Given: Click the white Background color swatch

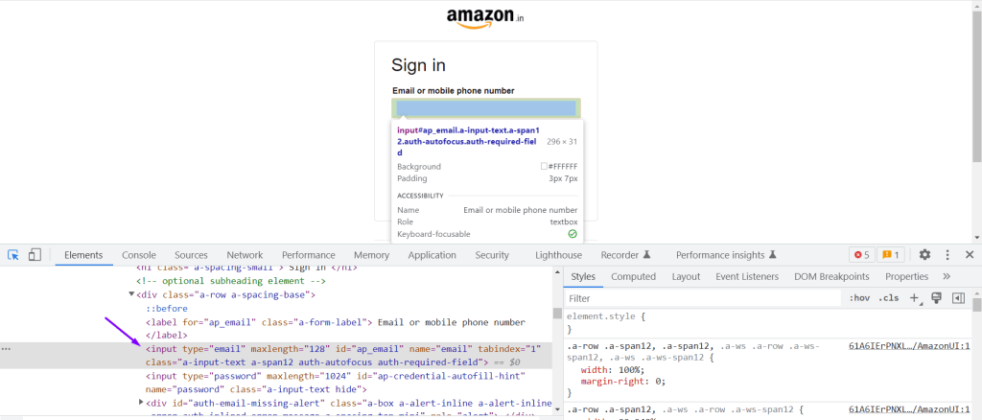Looking at the screenshot, I should click(x=544, y=167).
